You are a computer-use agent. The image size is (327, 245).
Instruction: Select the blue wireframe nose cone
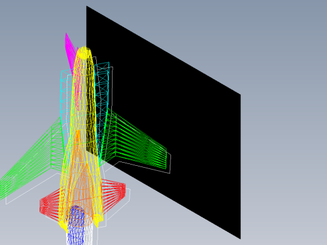75,225
